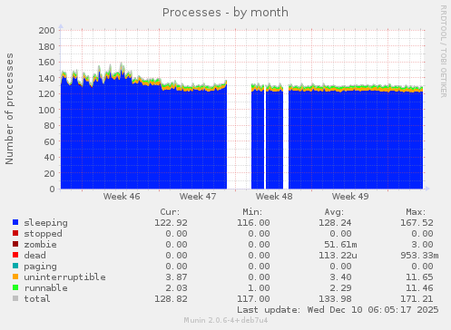Screen dimensions: 451x330
Task: Click sleeping average value 128.24
Action: coord(335,223)
